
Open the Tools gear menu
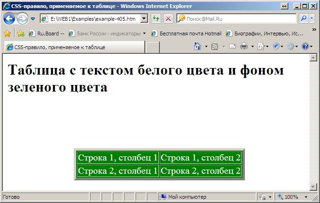coord(292,46)
